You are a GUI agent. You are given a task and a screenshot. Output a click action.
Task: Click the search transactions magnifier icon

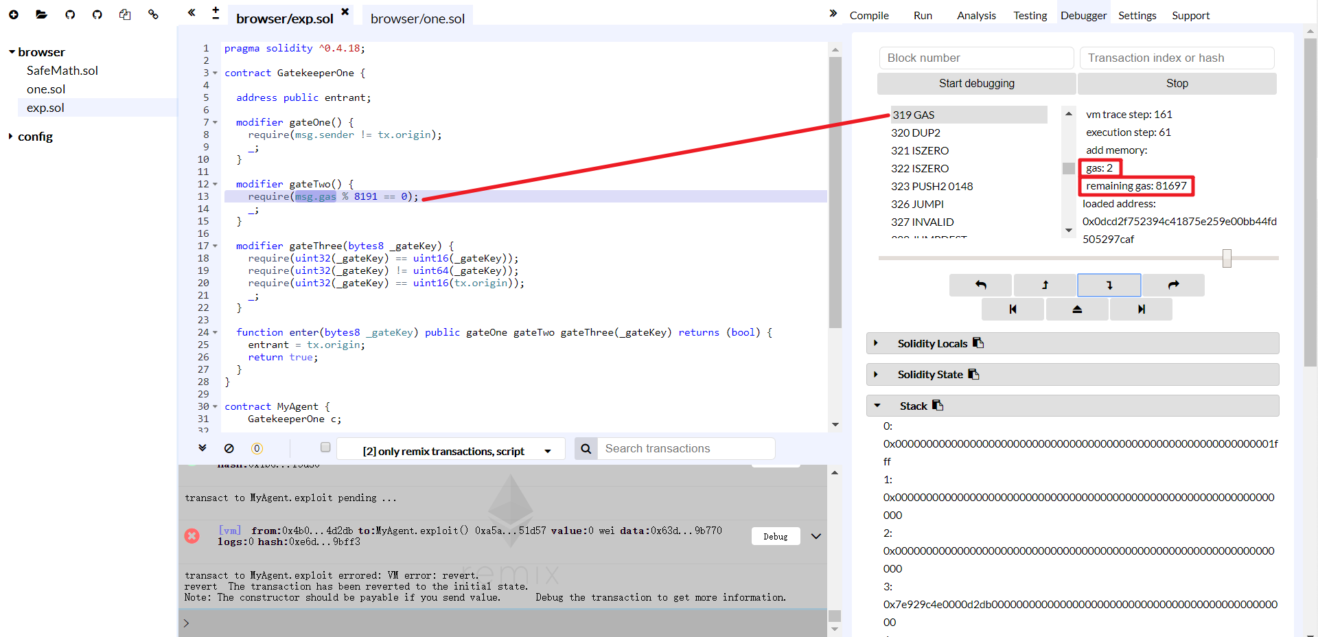pos(586,448)
